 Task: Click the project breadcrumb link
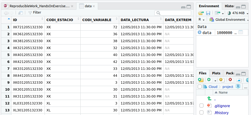(228, 87)
